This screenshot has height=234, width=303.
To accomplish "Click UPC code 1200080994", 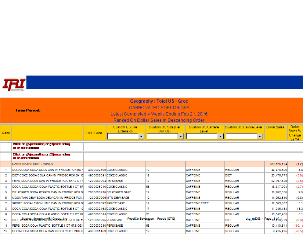I will (97, 181).
